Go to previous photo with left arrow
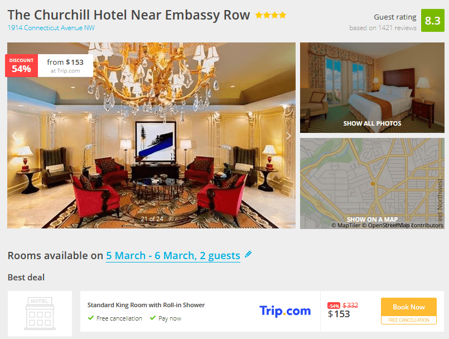The width and height of the screenshot is (449, 339). point(15,136)
